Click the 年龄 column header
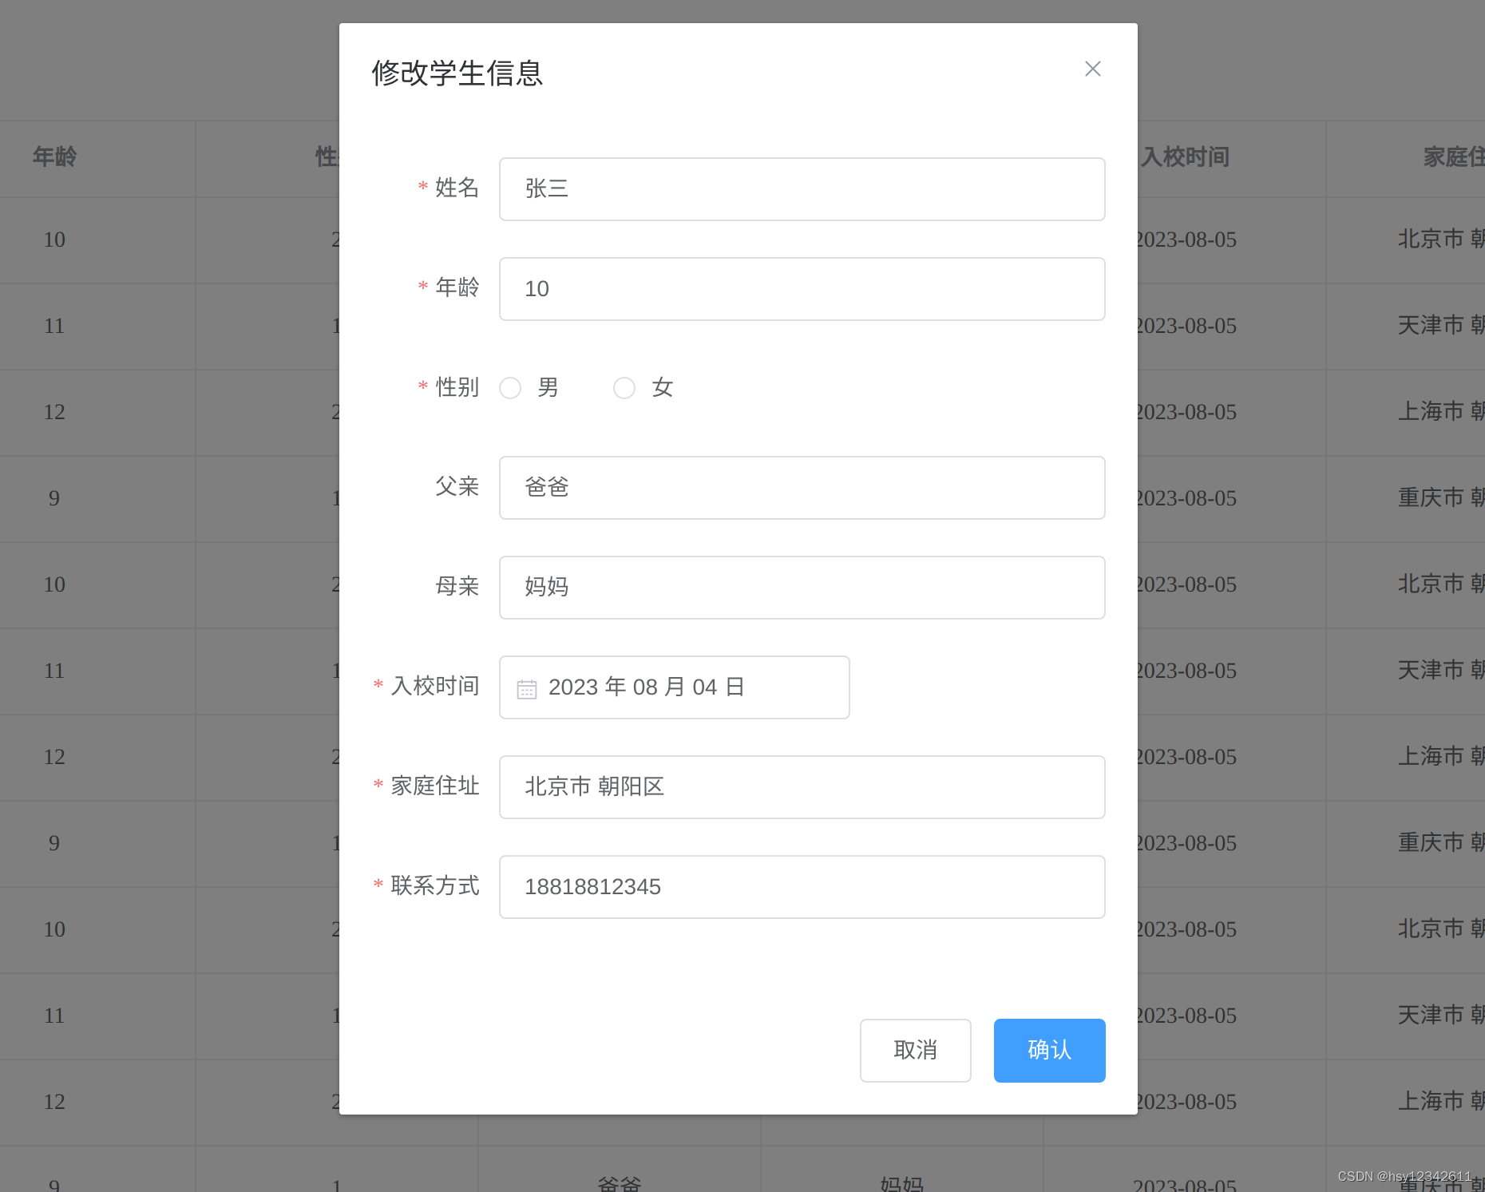 click(53, 157)
